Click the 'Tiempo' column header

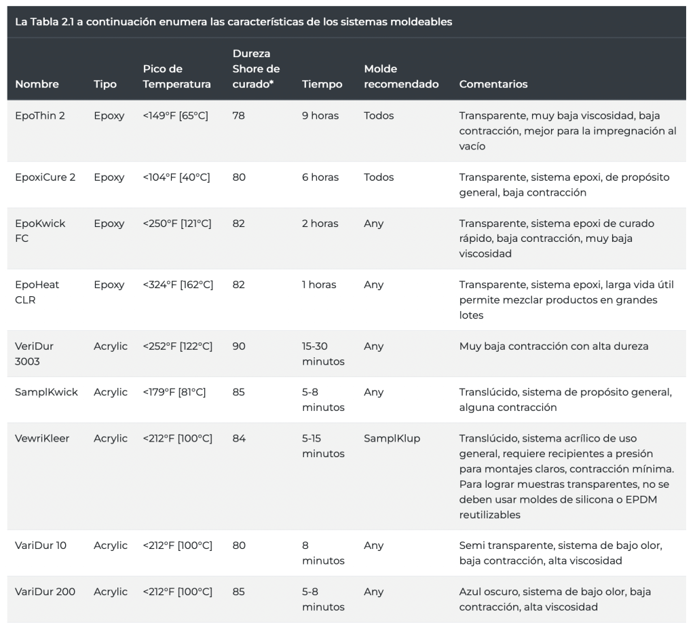[322, 84]
